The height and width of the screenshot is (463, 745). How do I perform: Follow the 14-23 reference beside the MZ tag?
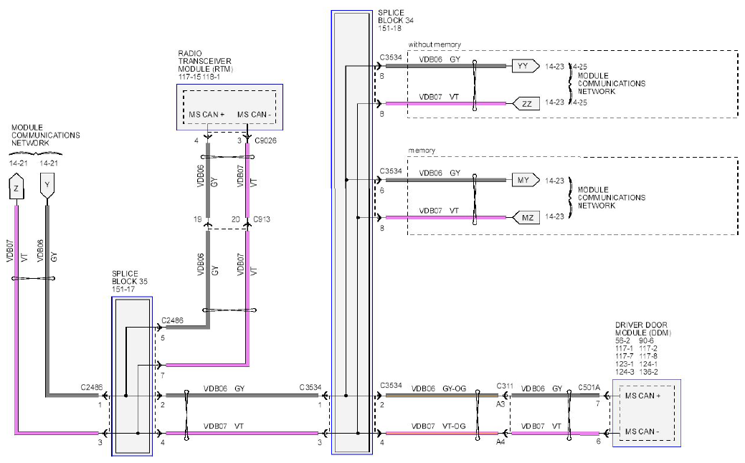pyautogui.click(x=554, y=216)
